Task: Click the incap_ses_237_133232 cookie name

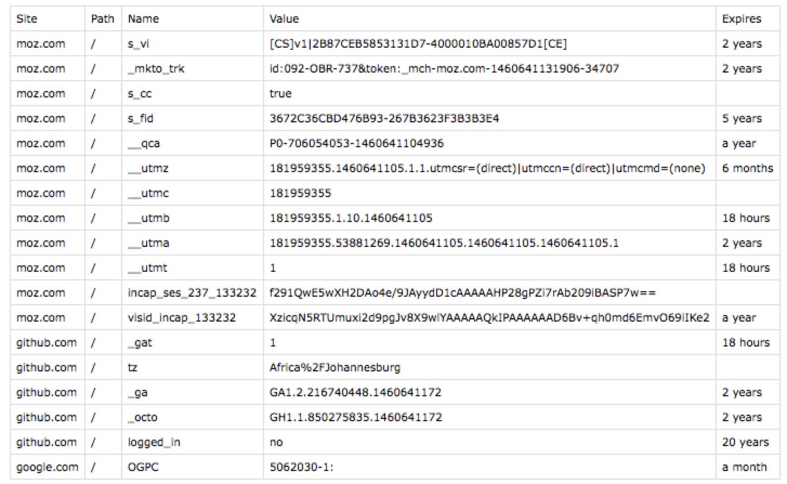Action: pos(192,293)
